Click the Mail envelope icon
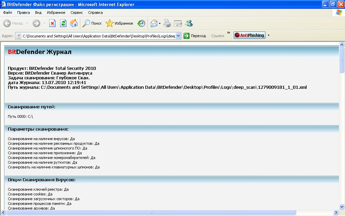The height and width of the screenshot is (216, 345). [154, 23]
